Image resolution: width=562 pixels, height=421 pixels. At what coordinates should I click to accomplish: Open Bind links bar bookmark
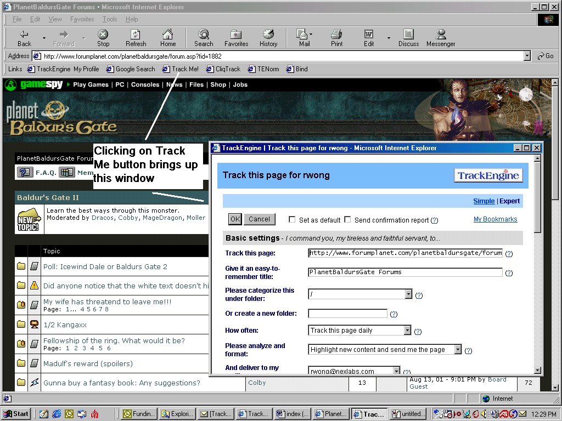pos(297,69)
